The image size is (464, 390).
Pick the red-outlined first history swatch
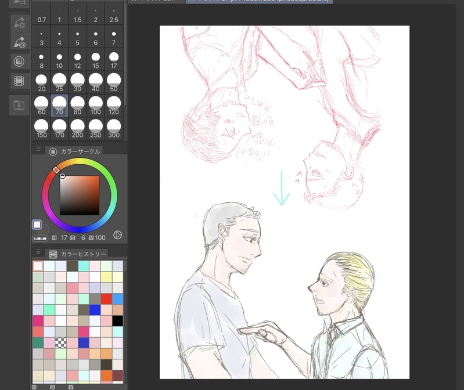pyautogui.click(x=38, y=266)
